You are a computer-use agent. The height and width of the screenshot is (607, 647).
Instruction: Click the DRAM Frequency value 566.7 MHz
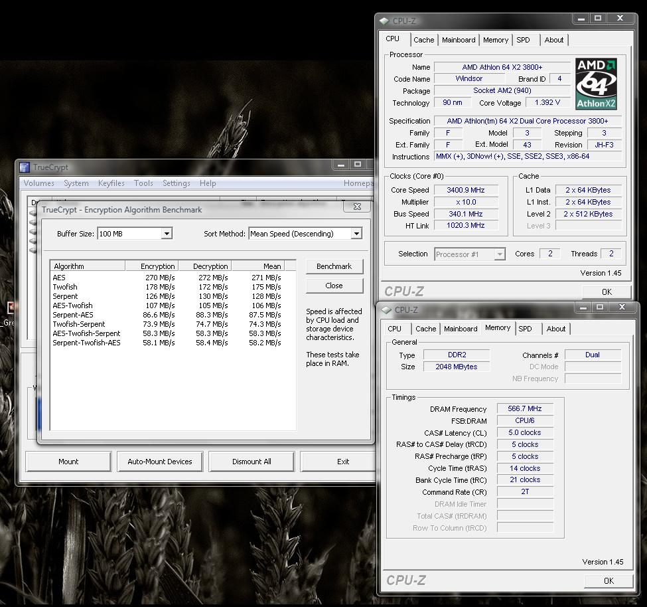pyautogui.click(x=525, y=408)
